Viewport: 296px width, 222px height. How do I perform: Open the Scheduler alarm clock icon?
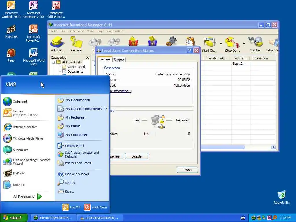pos(190,41)
